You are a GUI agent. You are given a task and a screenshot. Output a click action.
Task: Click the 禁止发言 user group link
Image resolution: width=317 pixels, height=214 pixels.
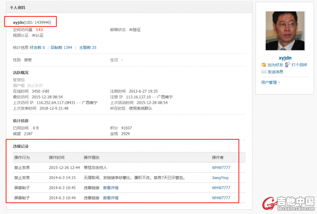pos(35,86)
